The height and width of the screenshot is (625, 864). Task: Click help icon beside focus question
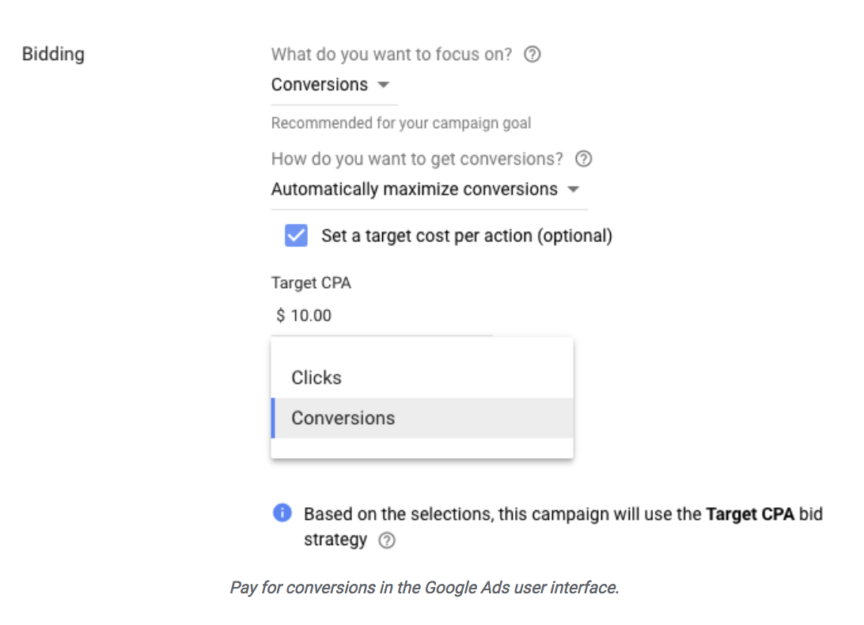tap(533, 55)
